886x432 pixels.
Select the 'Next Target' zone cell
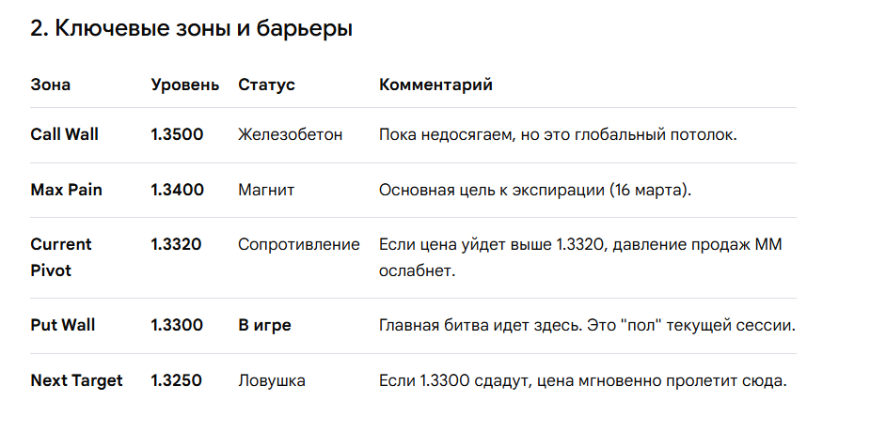click(x=76, y=380)
